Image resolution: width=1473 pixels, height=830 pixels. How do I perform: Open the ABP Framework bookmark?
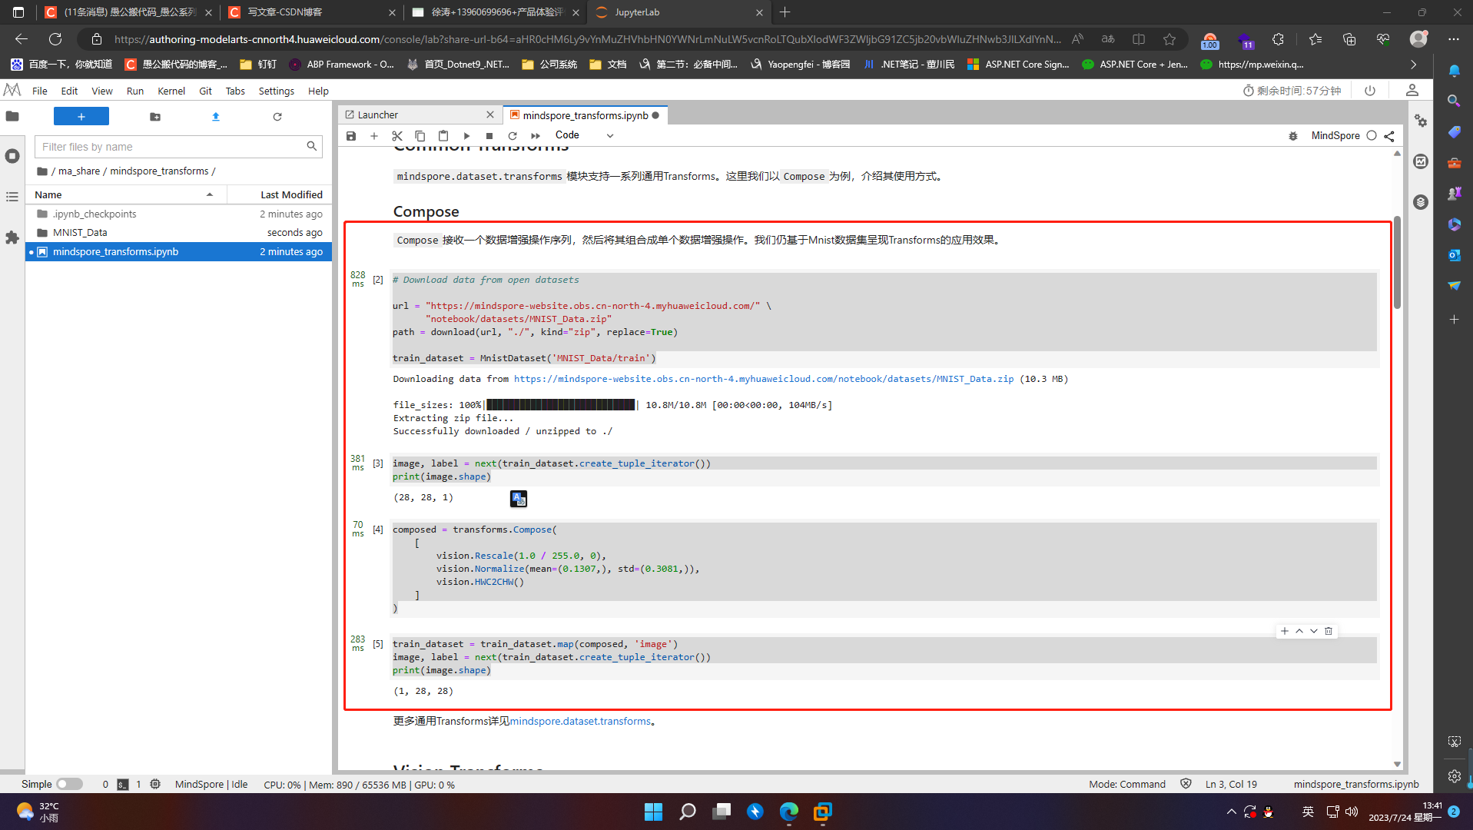[x=341, y=65]
